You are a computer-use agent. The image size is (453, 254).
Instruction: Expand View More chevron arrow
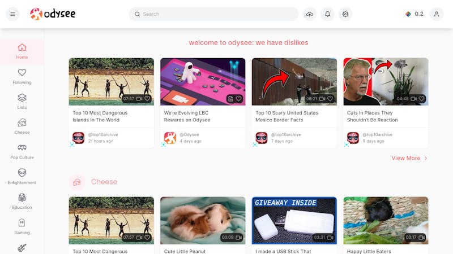click(x=426, y=158)
